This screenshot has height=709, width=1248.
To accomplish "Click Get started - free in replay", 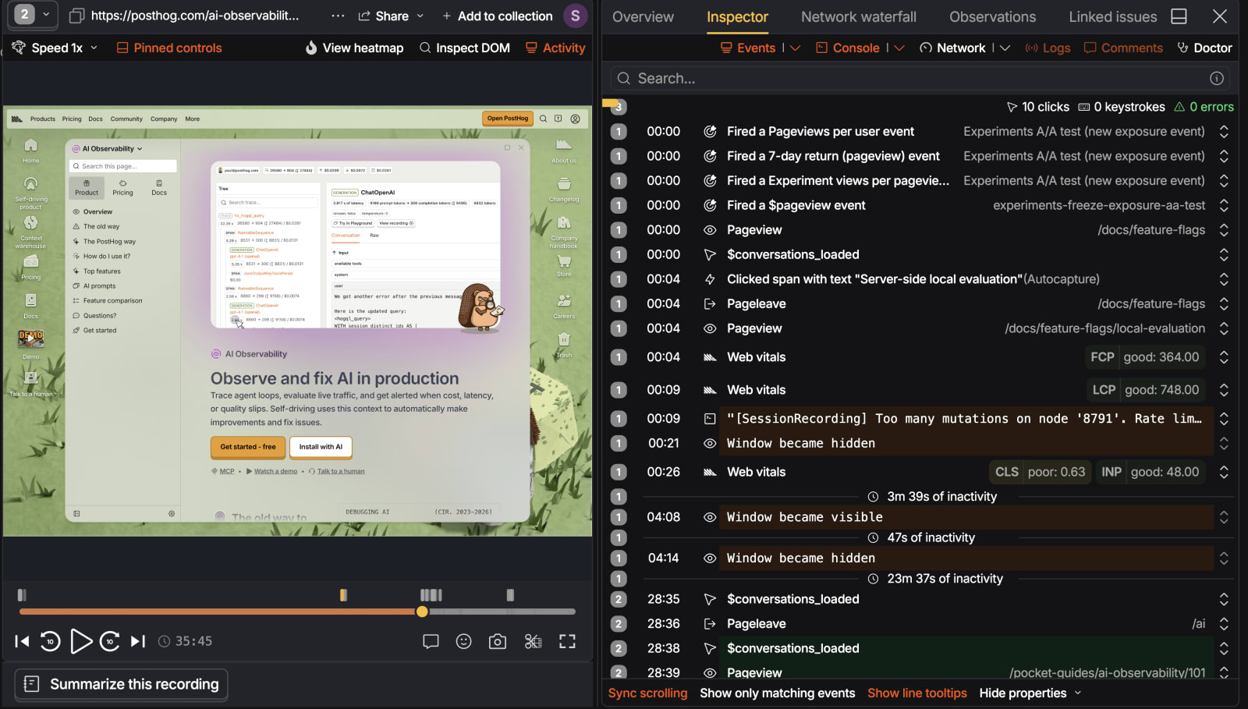I will (x=247, y=447).
